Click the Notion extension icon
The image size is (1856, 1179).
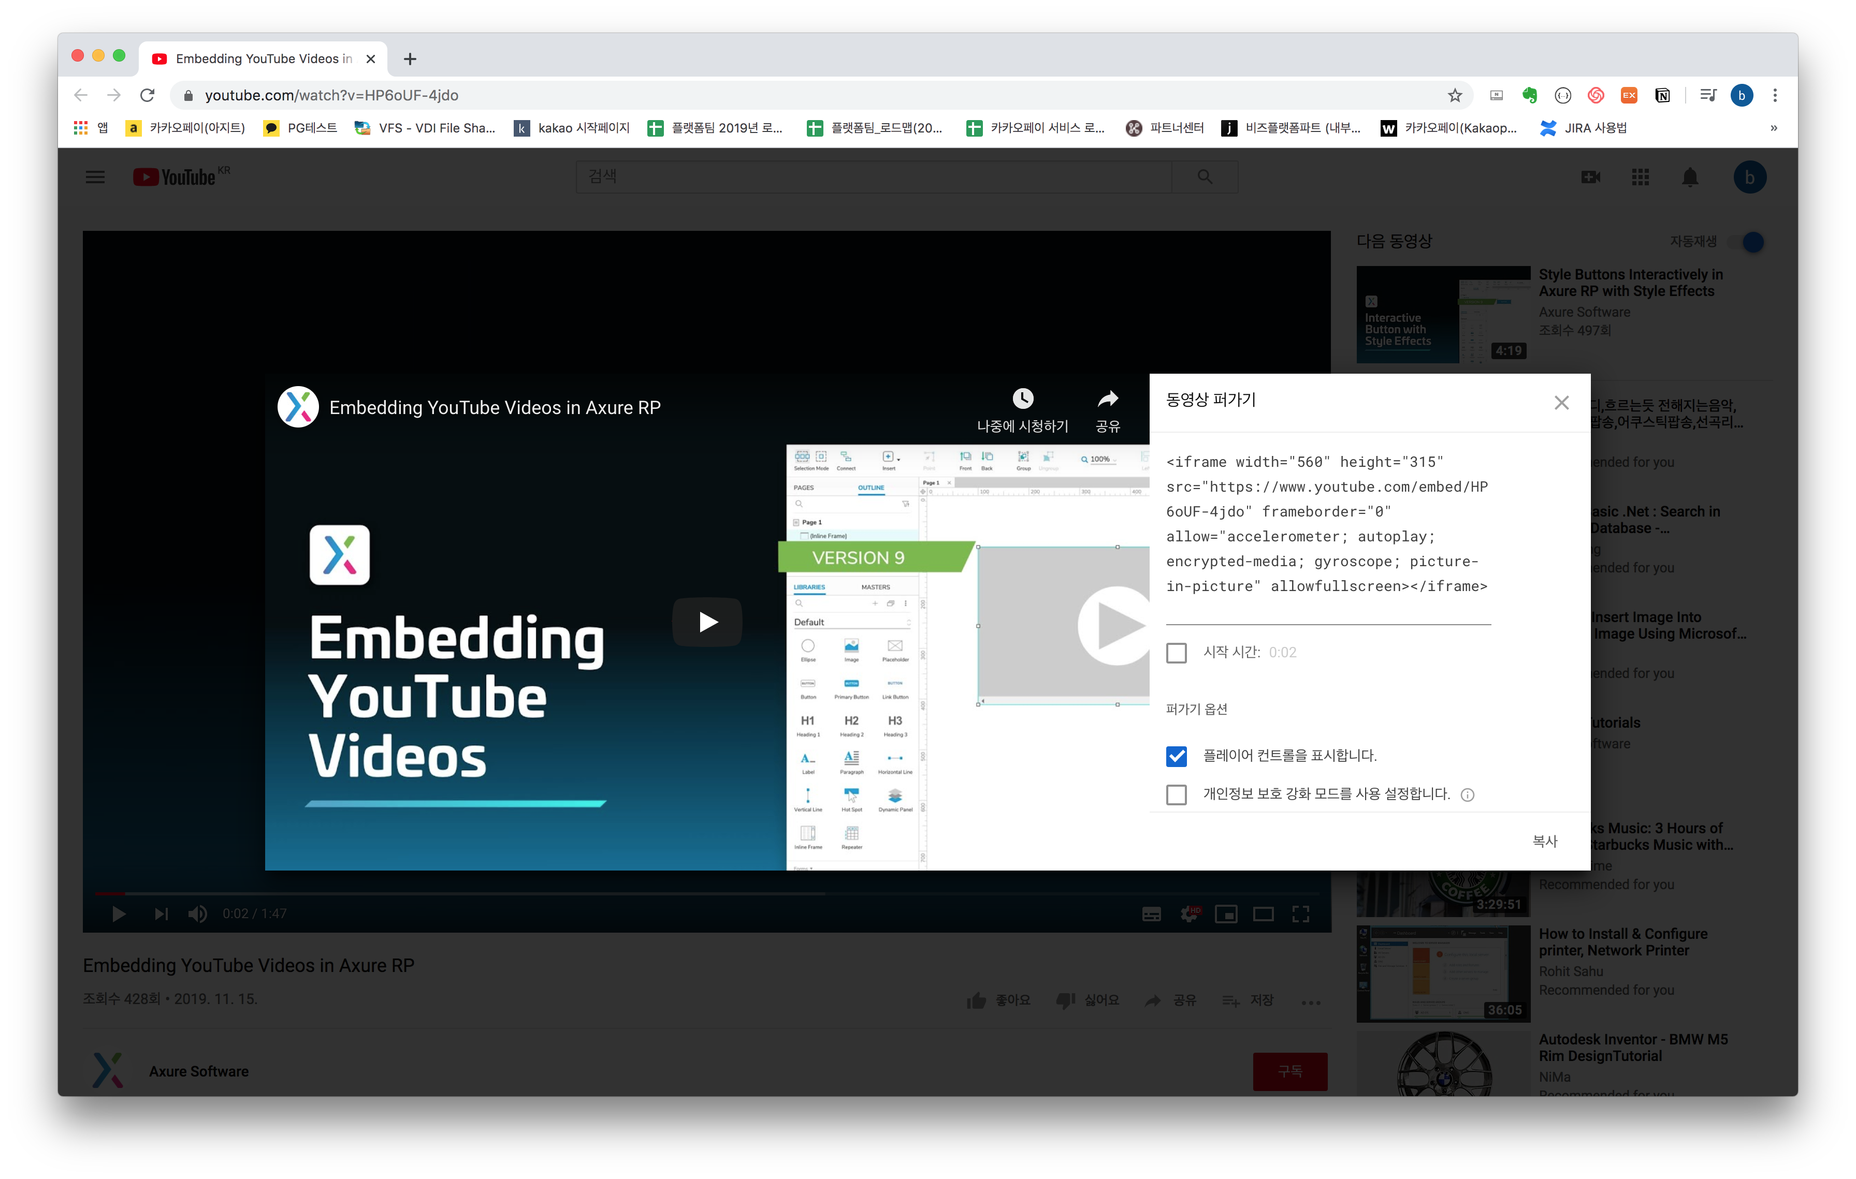click(1662, 96)
